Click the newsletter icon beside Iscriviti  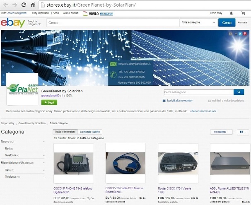[164, 101]
